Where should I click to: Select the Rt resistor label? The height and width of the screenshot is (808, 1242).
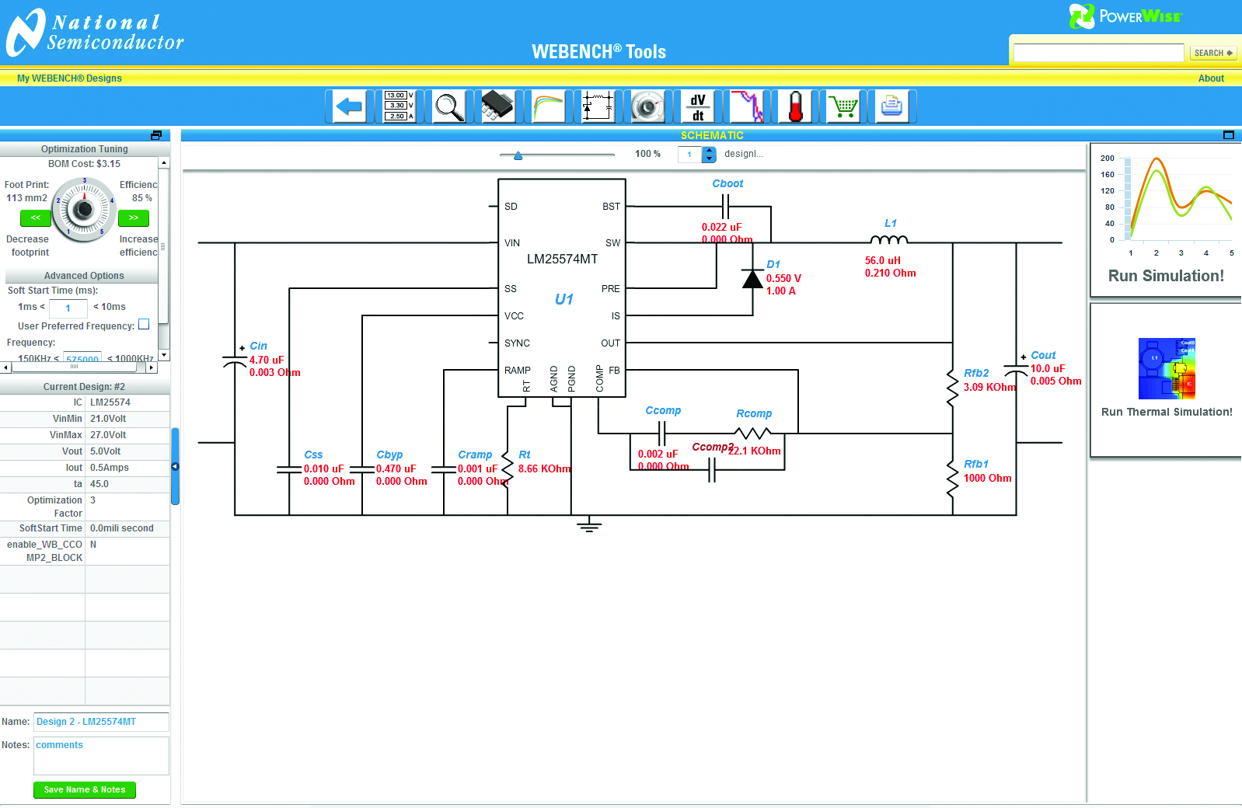tap(525, 454)
